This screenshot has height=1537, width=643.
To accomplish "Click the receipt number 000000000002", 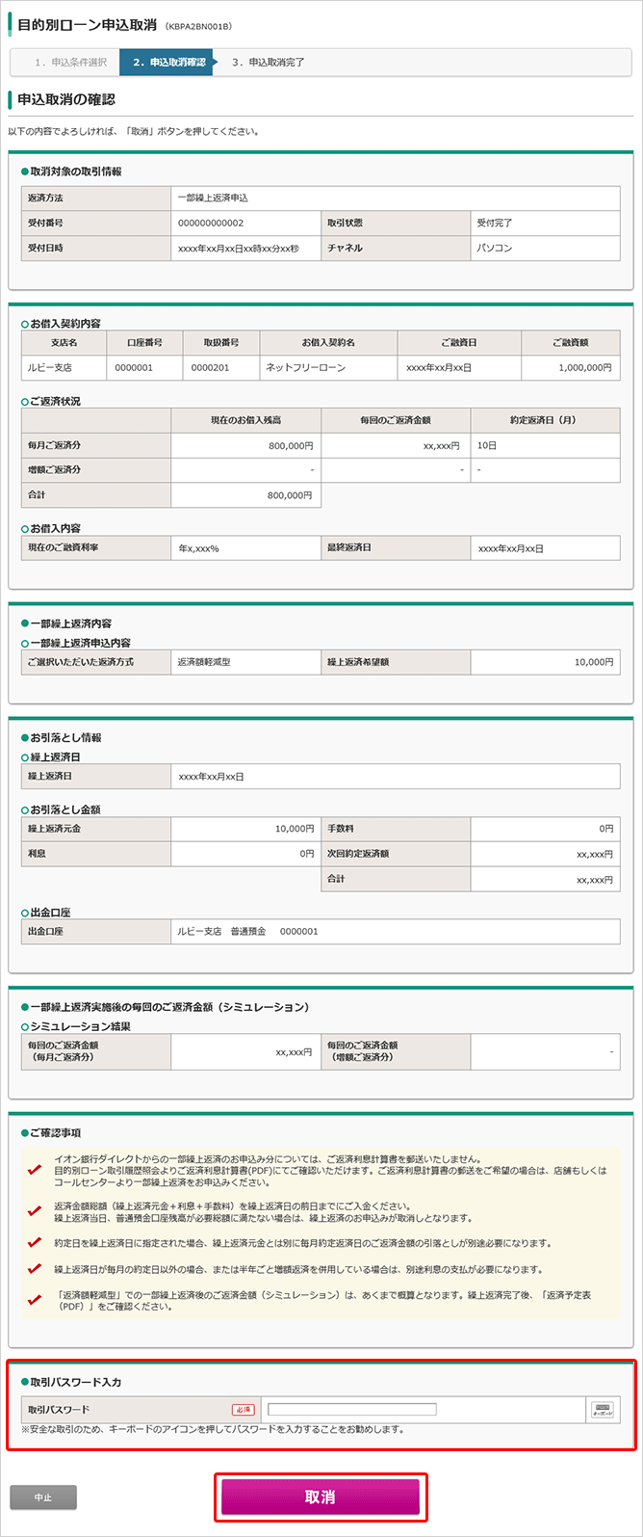I will point(211,223).
